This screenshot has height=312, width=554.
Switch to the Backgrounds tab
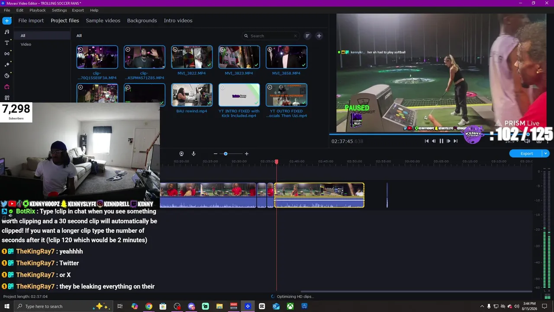pyautogui.click(x=142, y=20)
